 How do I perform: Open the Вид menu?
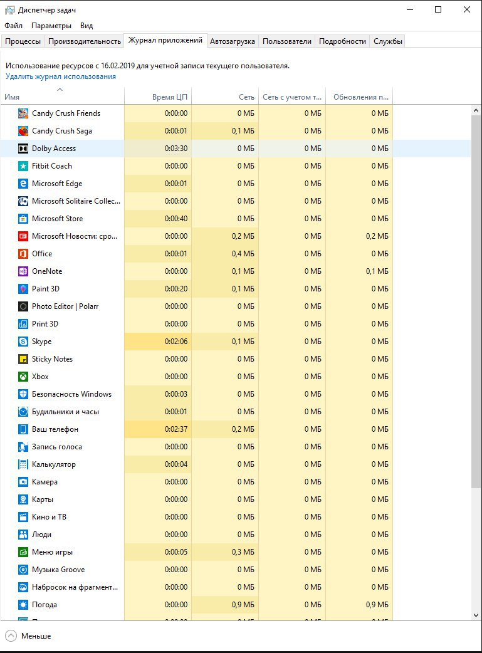[x=86, y=26]
